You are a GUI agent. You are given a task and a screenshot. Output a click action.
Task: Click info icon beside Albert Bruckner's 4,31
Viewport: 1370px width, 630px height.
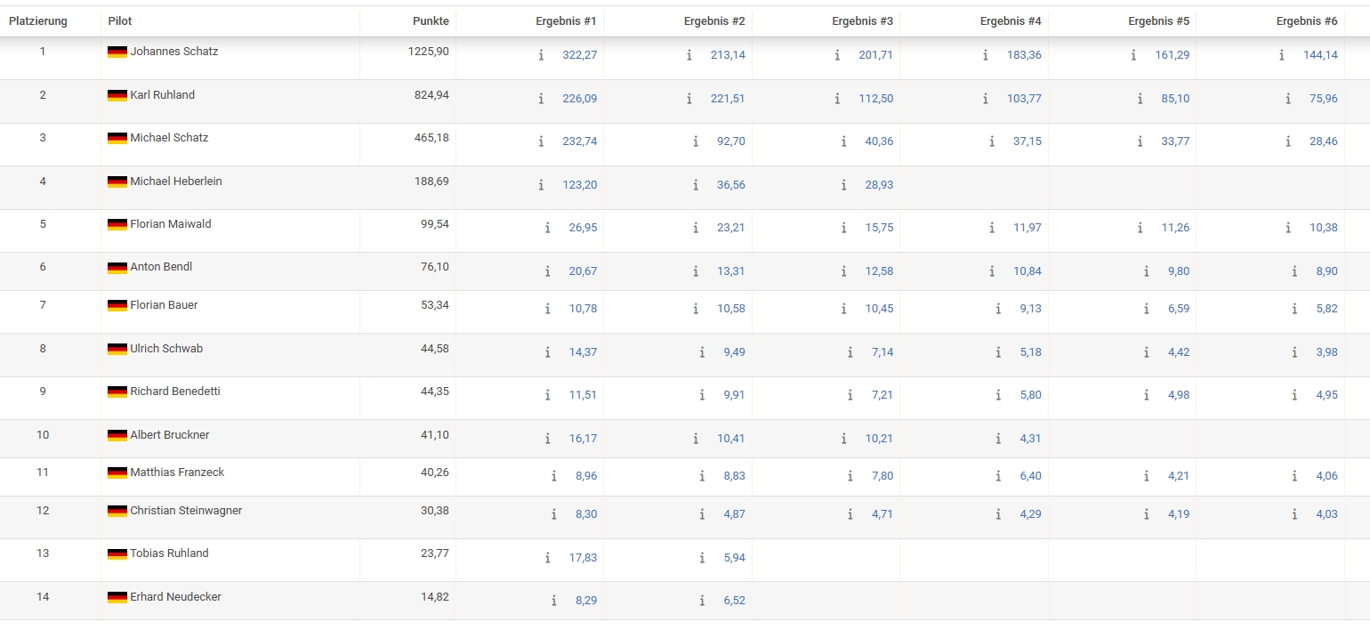(x=998, y=439)
